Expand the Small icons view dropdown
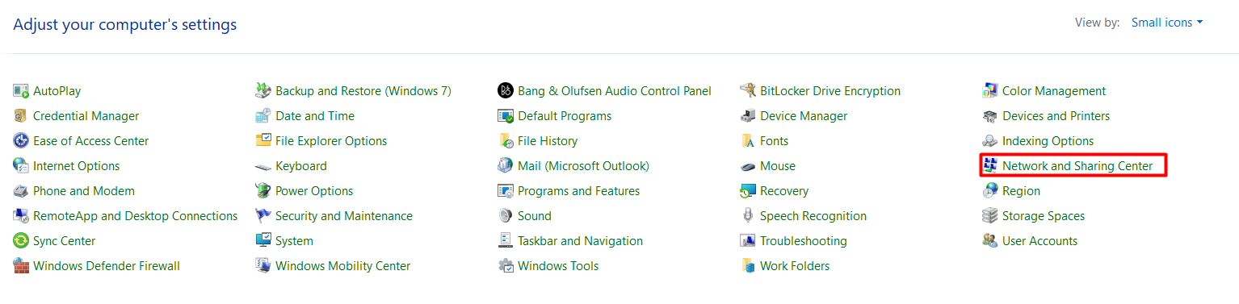Screen dimensions: 1239x304 [x=1167, y=23]
